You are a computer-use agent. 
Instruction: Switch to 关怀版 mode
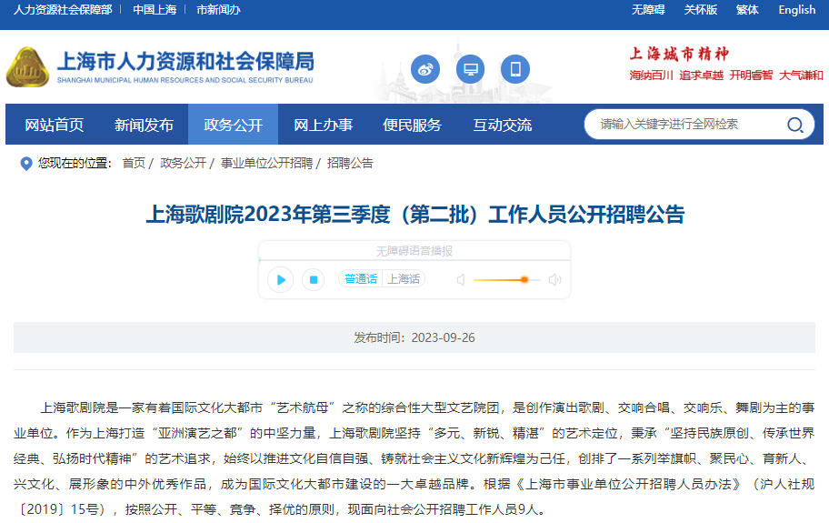[700, 9]
